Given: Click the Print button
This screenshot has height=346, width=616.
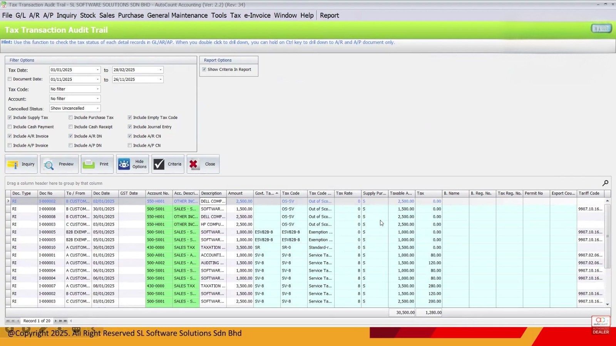Looking at the screenshot, I should [x=97, y=164].
